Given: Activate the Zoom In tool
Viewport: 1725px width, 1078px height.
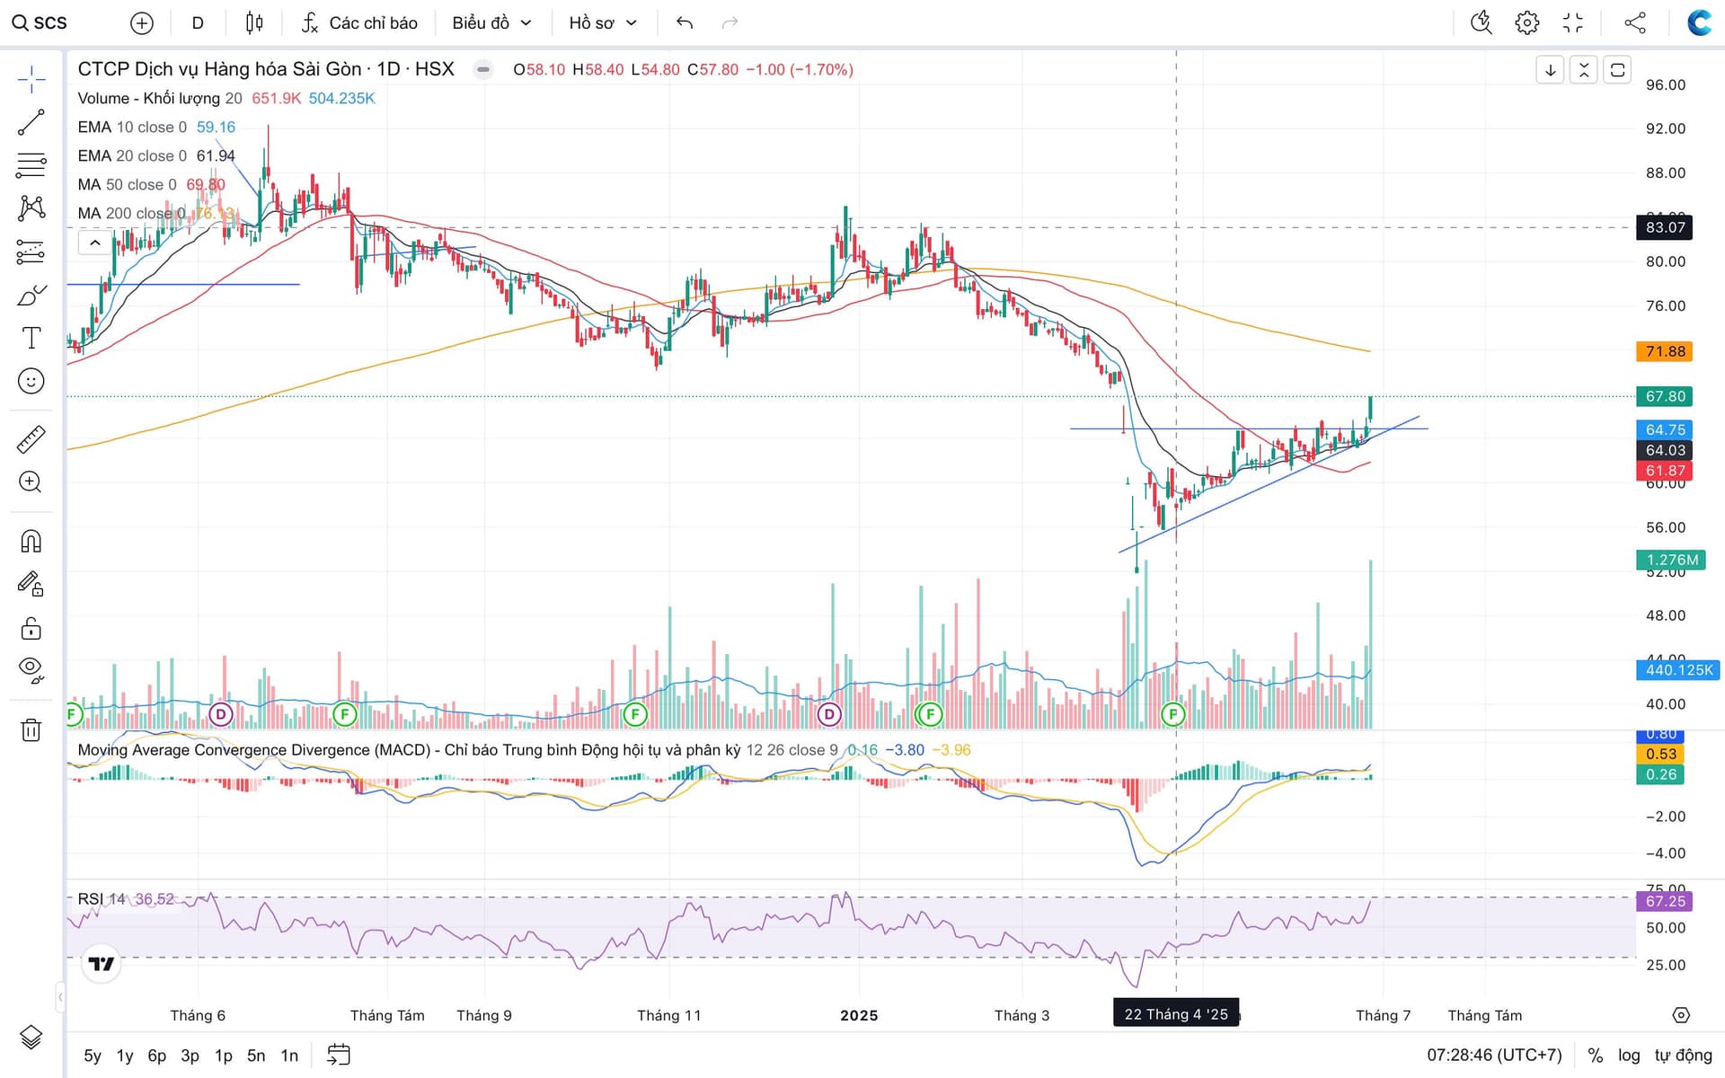Looking at the screenshot, I should [31, 482].
